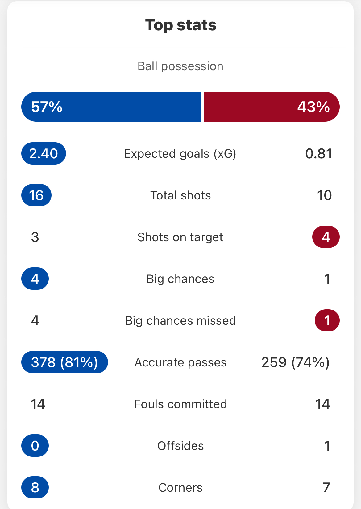
Task: Click the 2.40 expected goals badge
Action: tap(44, 153)
